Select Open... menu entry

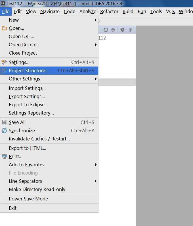[49, 28]
